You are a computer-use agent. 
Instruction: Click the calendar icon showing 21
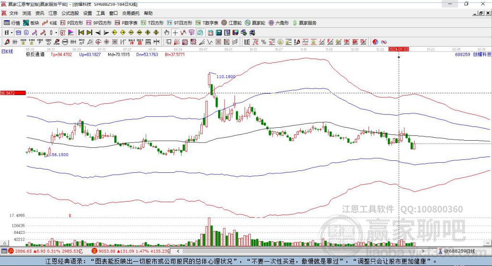click(210, 32)
